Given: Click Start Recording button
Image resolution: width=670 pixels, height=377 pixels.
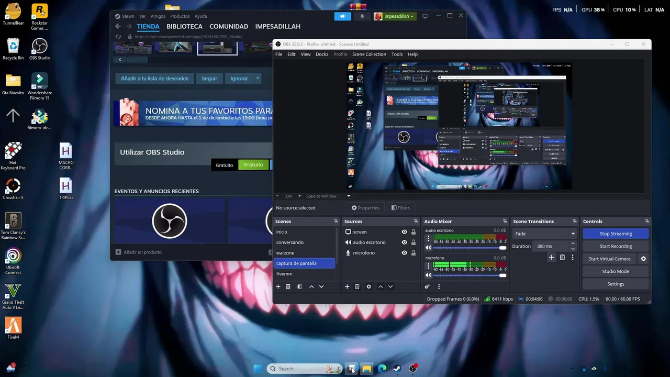Looking at the screenshot, I should [x=616, y=246].
